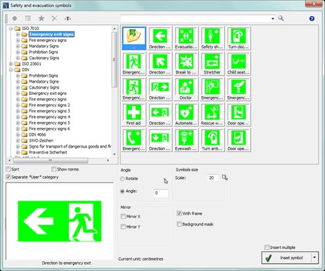Open the Insert symbol button dropdown arrow
The width and height of the screenshot is (325, 271).
[315, 258]
